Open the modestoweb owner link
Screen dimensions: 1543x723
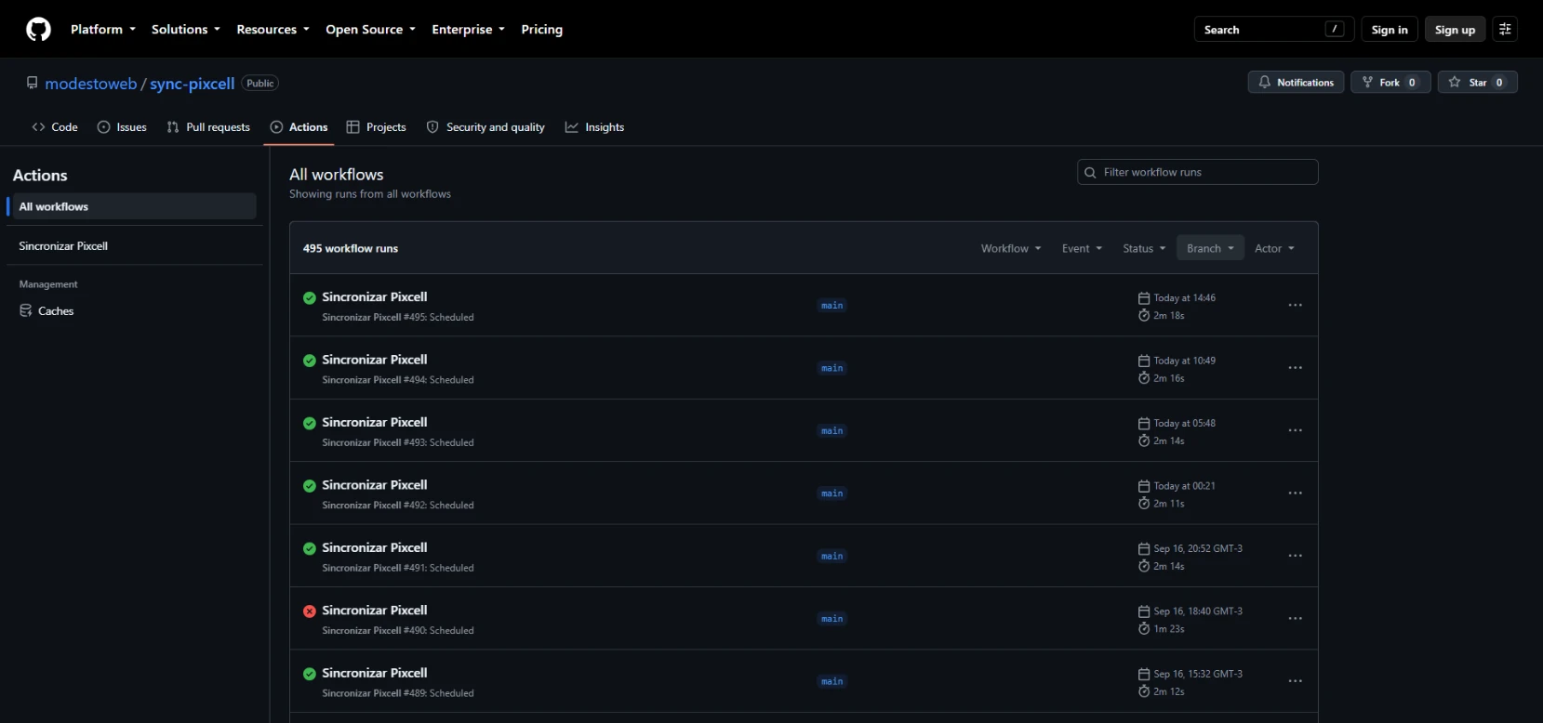point(91,84)
